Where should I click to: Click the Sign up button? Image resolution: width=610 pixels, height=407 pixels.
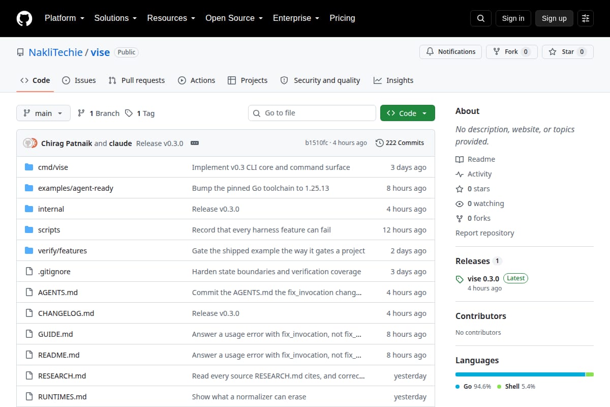[554, 18]
